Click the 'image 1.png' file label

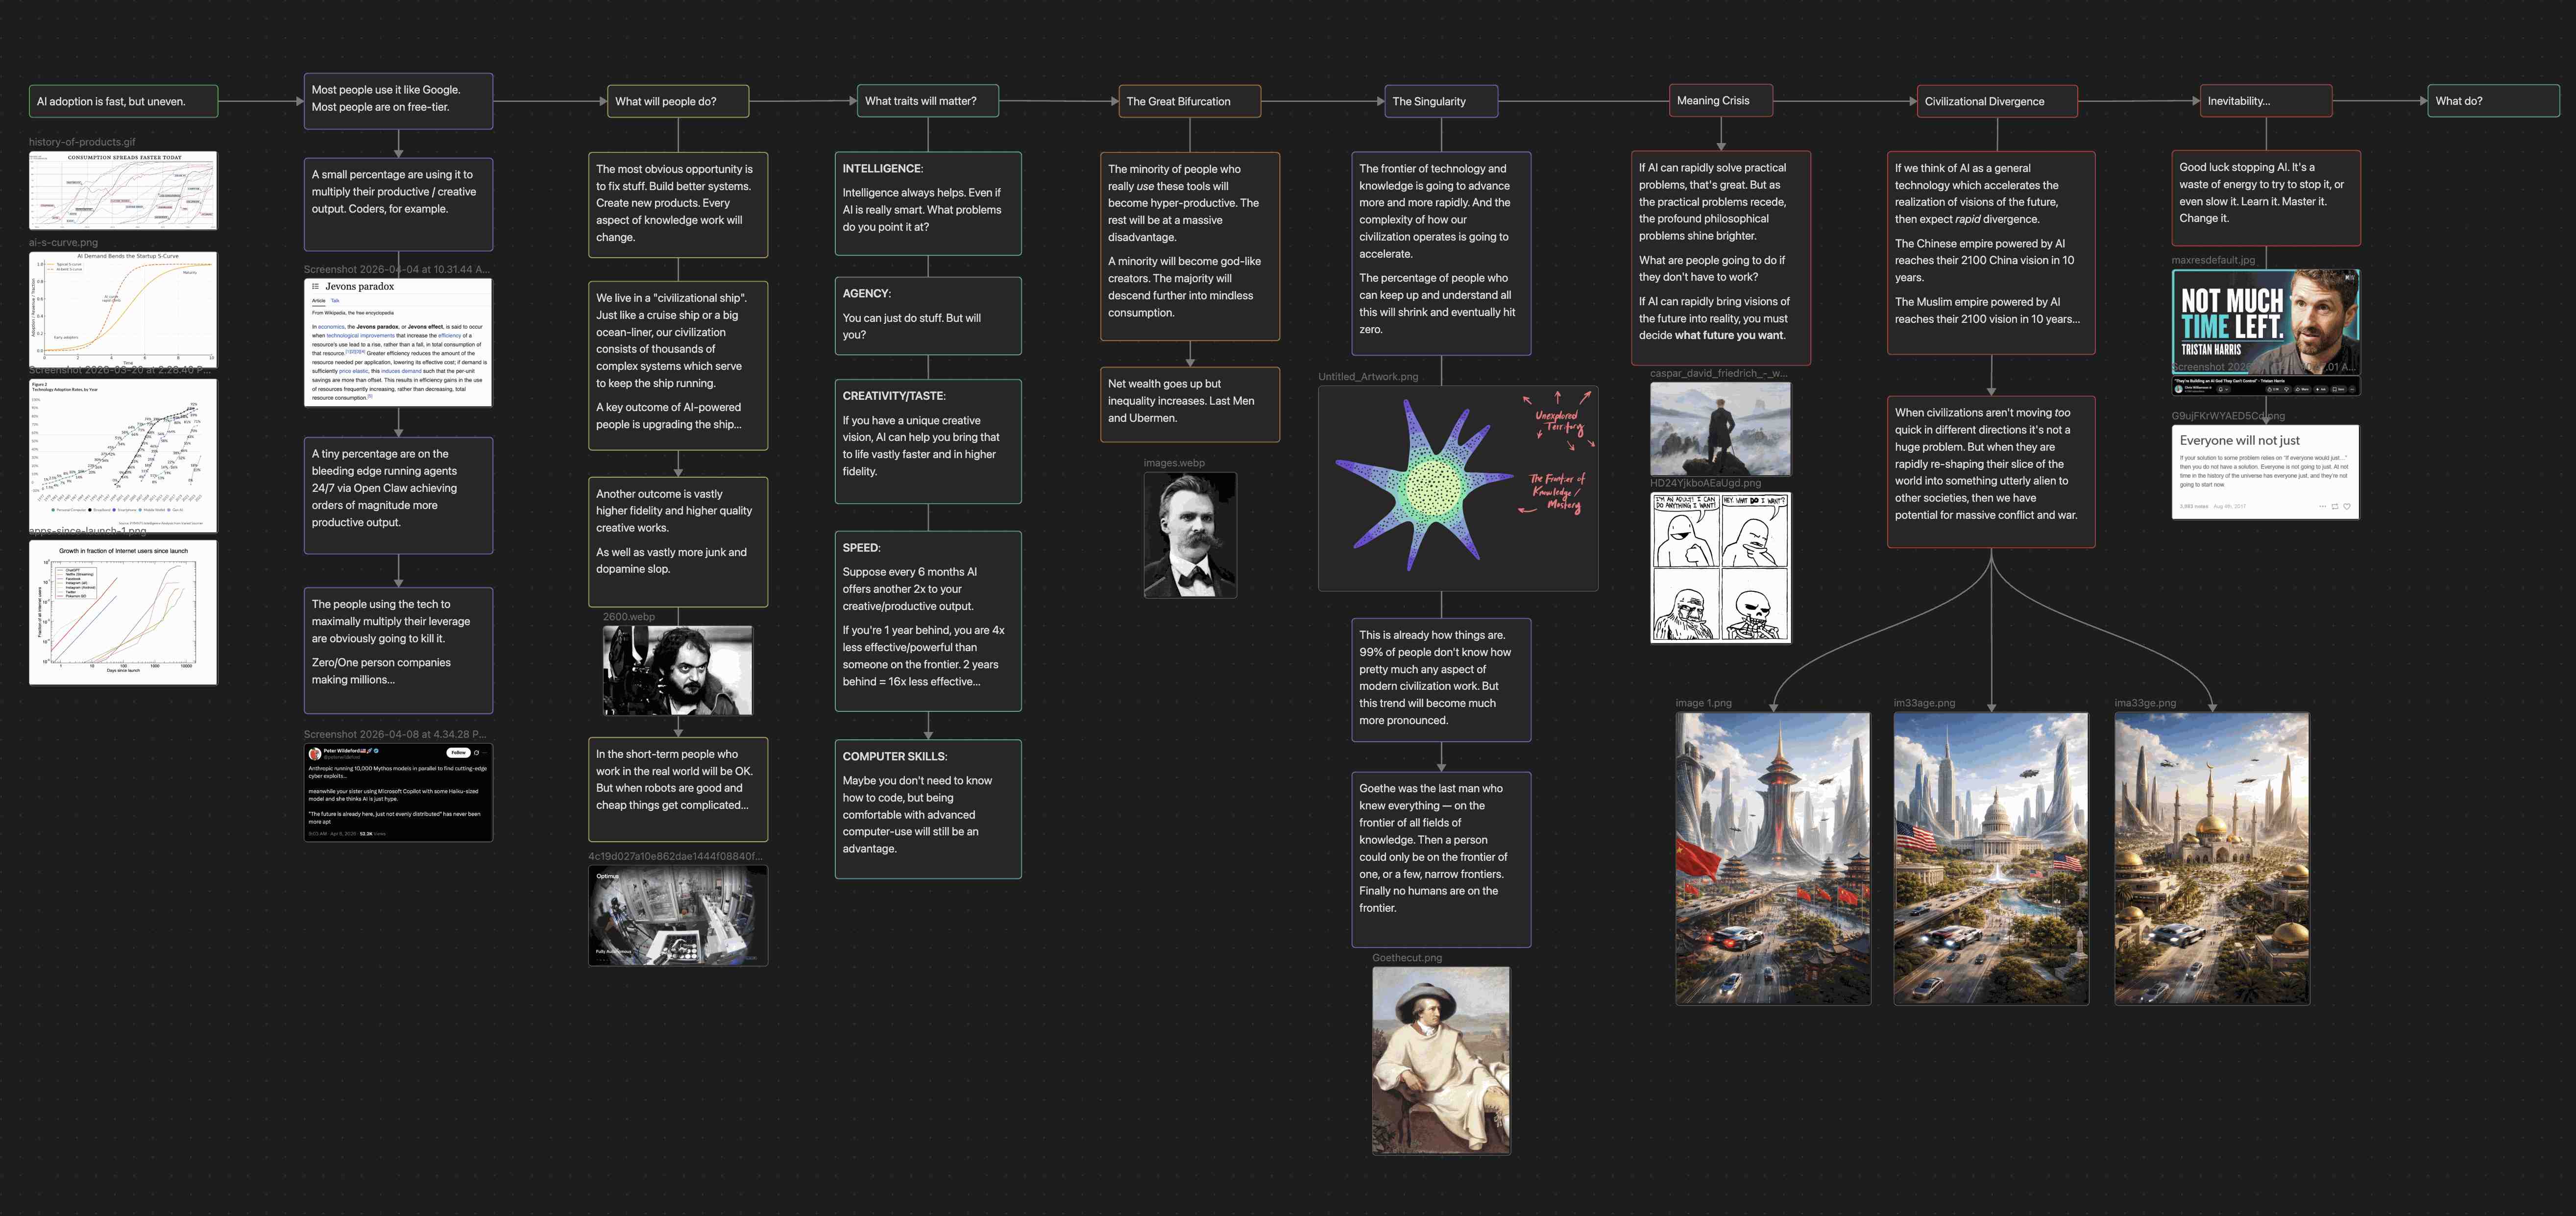pos(1704,703)
